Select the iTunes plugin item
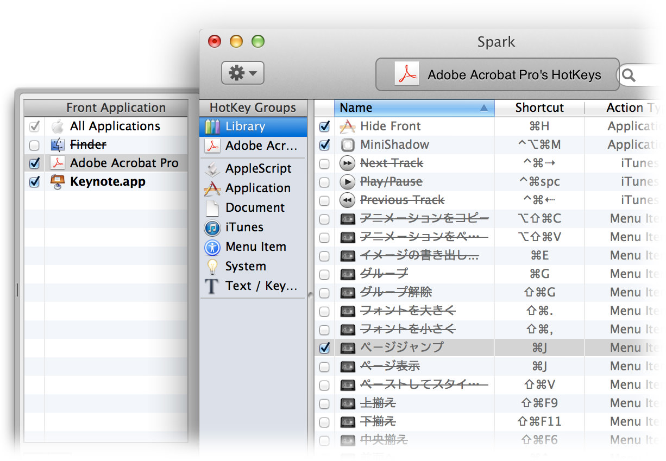The width and height of the screenshot is (666, 461). tap(253, 227)
